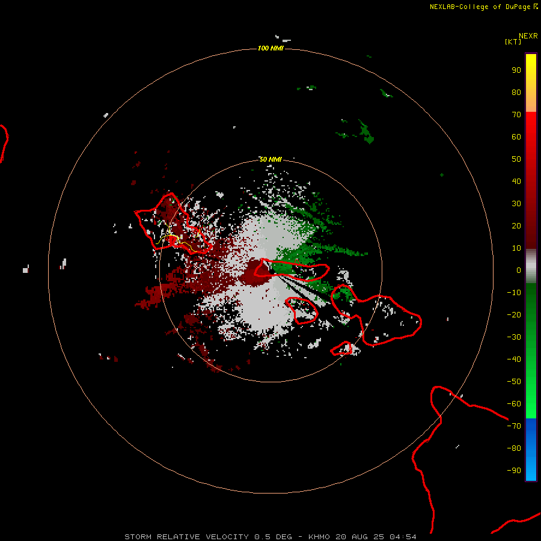
Task: Click the 20 value on velocity scale
Action: (x=516, y=225)
